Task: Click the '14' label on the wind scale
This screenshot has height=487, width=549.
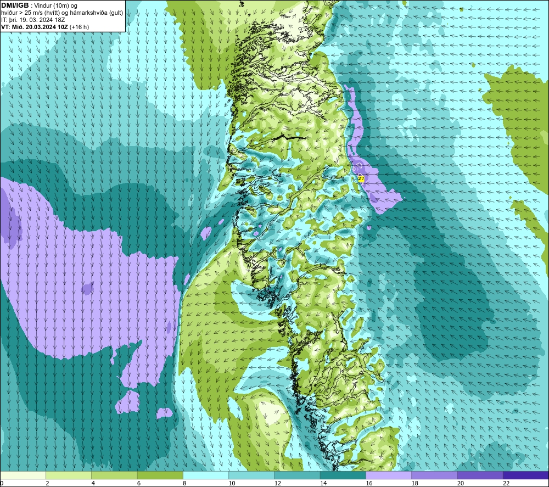Action: [x=323, y=483]
